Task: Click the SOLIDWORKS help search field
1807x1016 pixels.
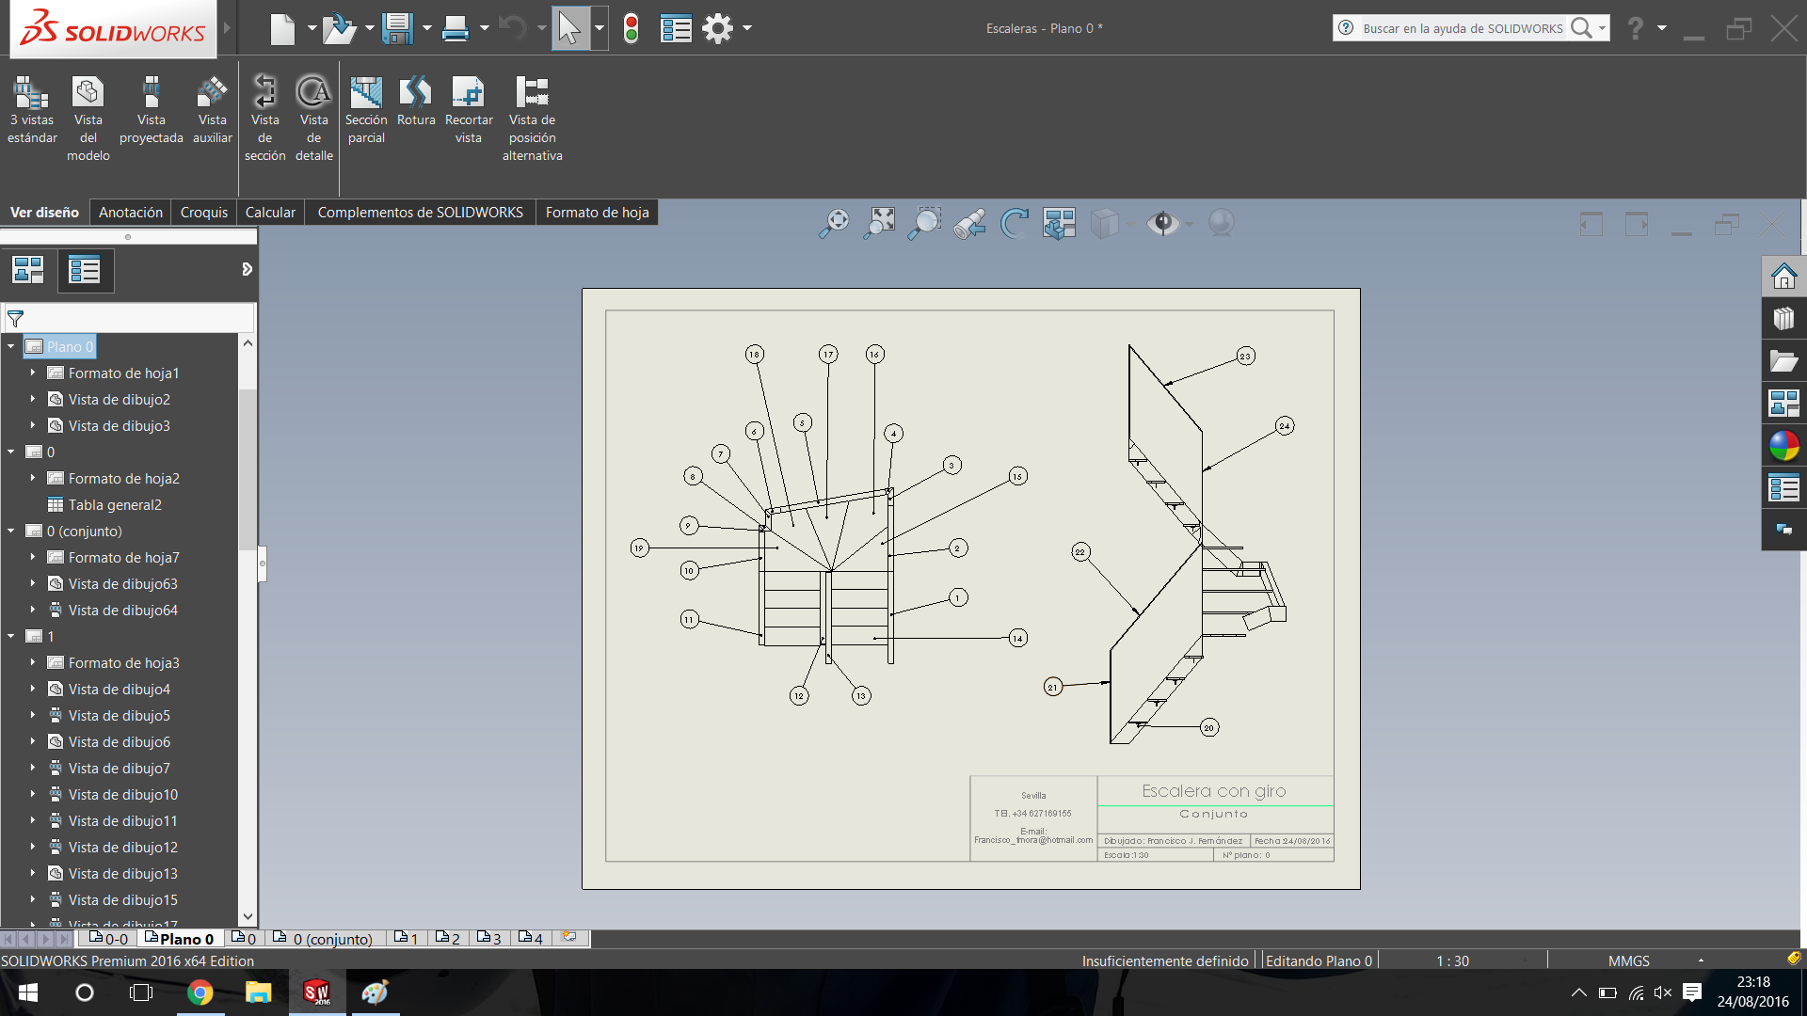Action: 1462,28
